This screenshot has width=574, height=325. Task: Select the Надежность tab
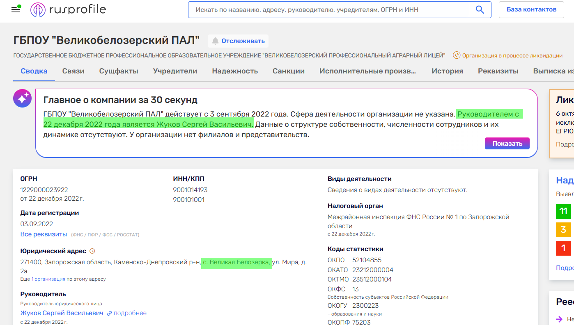235,71
